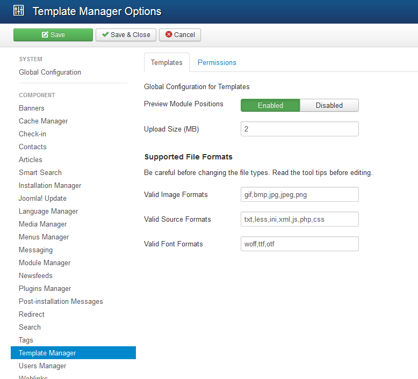Disable Preview Module Positions
This screenshot has height=379, width=418.
pos(329,105)
